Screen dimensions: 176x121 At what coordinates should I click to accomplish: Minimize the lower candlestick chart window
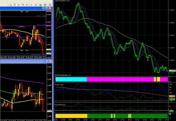click(x=44, y=61)
